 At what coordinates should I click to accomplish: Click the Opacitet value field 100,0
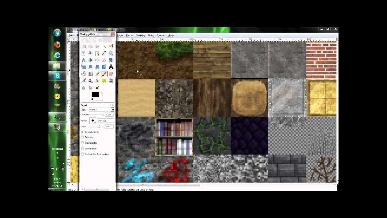tap(109, 114)
